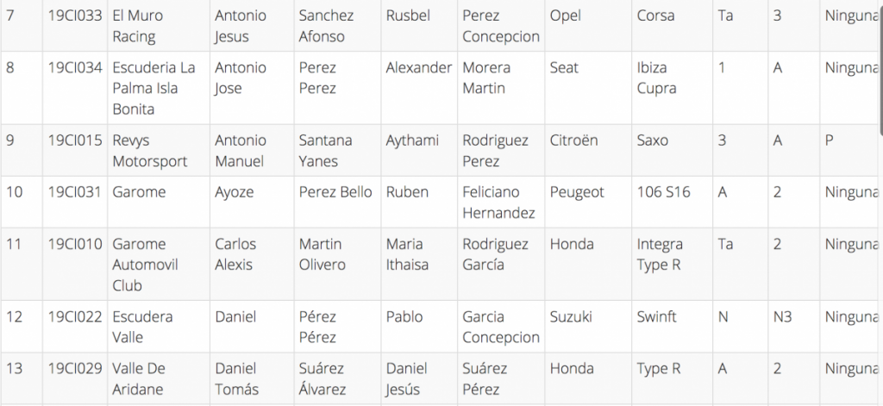Click entry code 19CI022 cell
This screenshot has height=406, width=883.
click(x=75, y=316)
